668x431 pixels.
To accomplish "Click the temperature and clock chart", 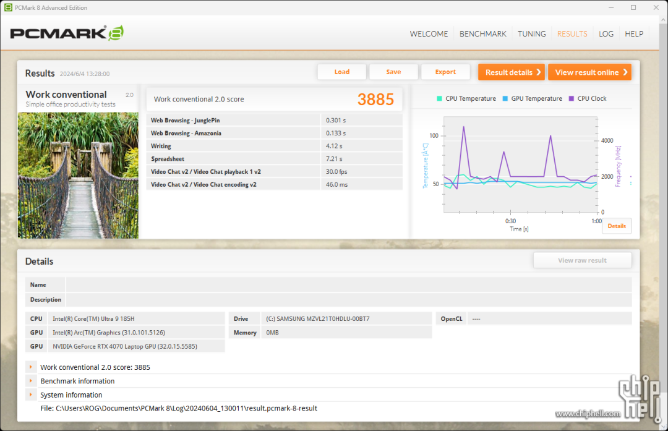I will [520, 164].
